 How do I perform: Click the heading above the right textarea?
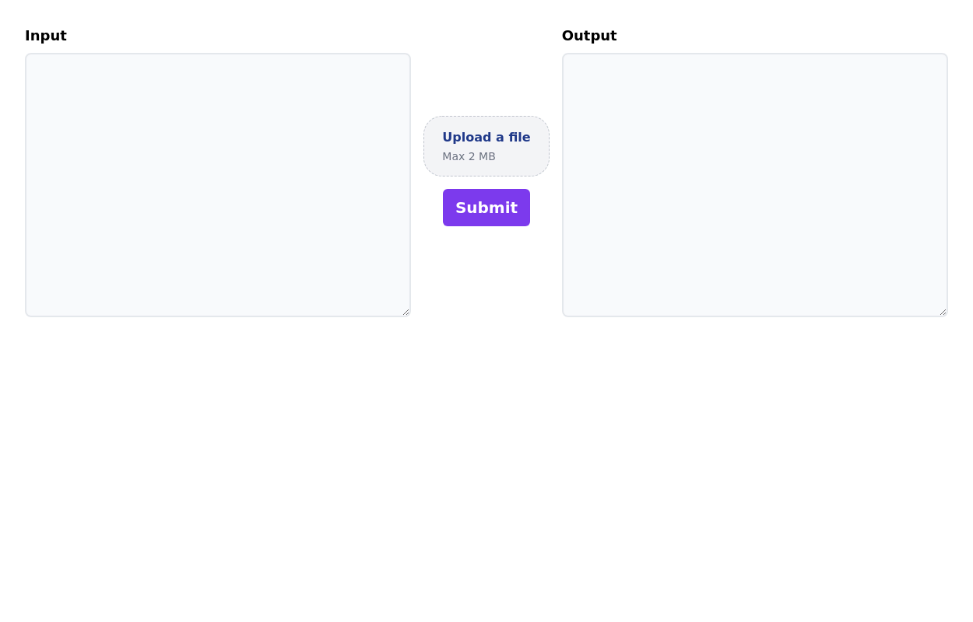[x=589, y=36]
